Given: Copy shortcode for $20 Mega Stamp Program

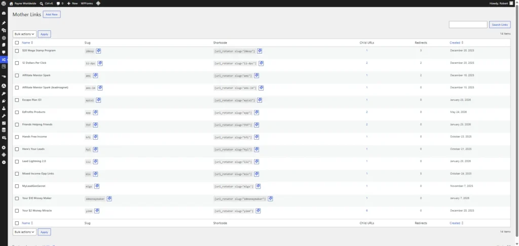Looking at the screenshot, I should click(x=259, y=51).
